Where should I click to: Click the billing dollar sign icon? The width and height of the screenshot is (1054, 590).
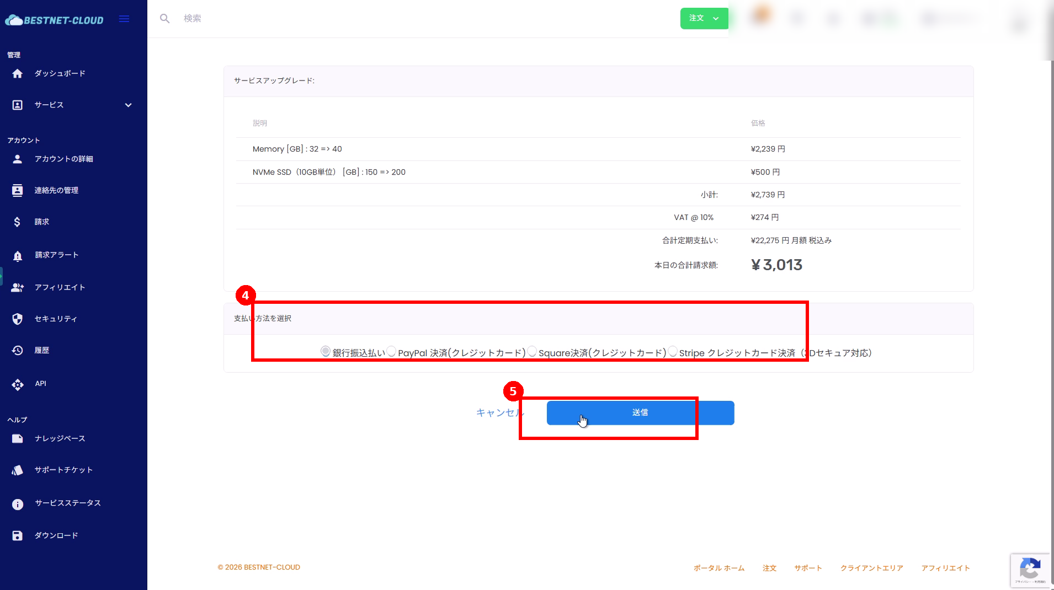point(18,222)
